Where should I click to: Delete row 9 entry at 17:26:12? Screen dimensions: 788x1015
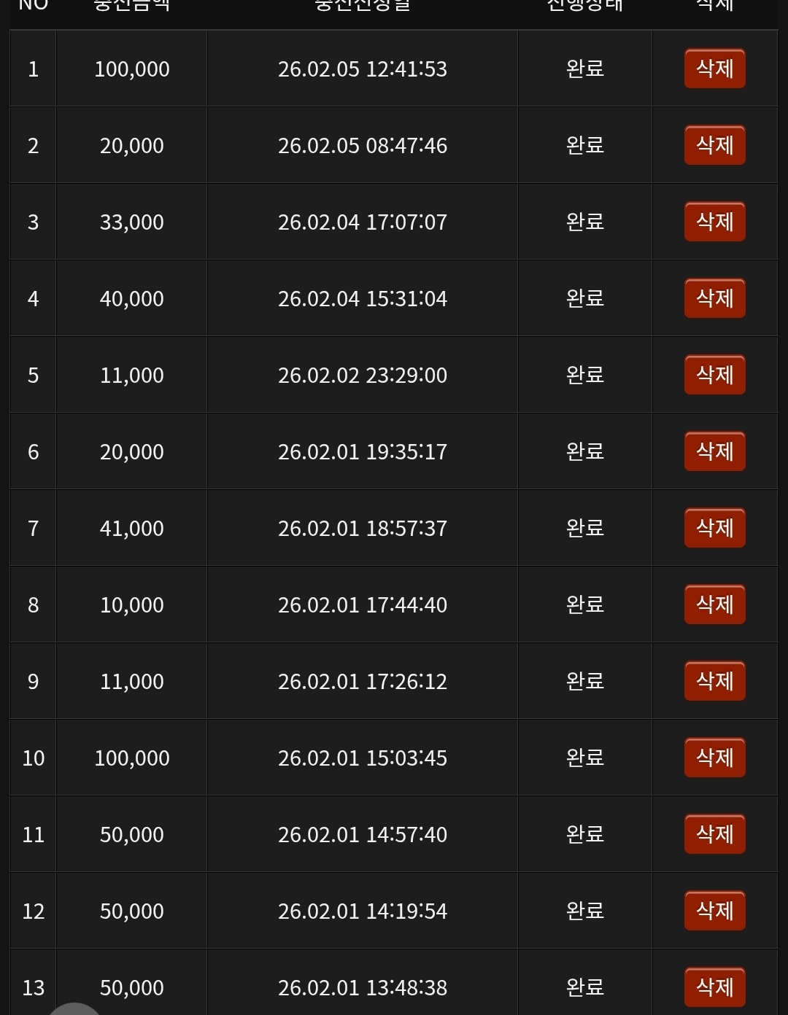click(714, 681)
